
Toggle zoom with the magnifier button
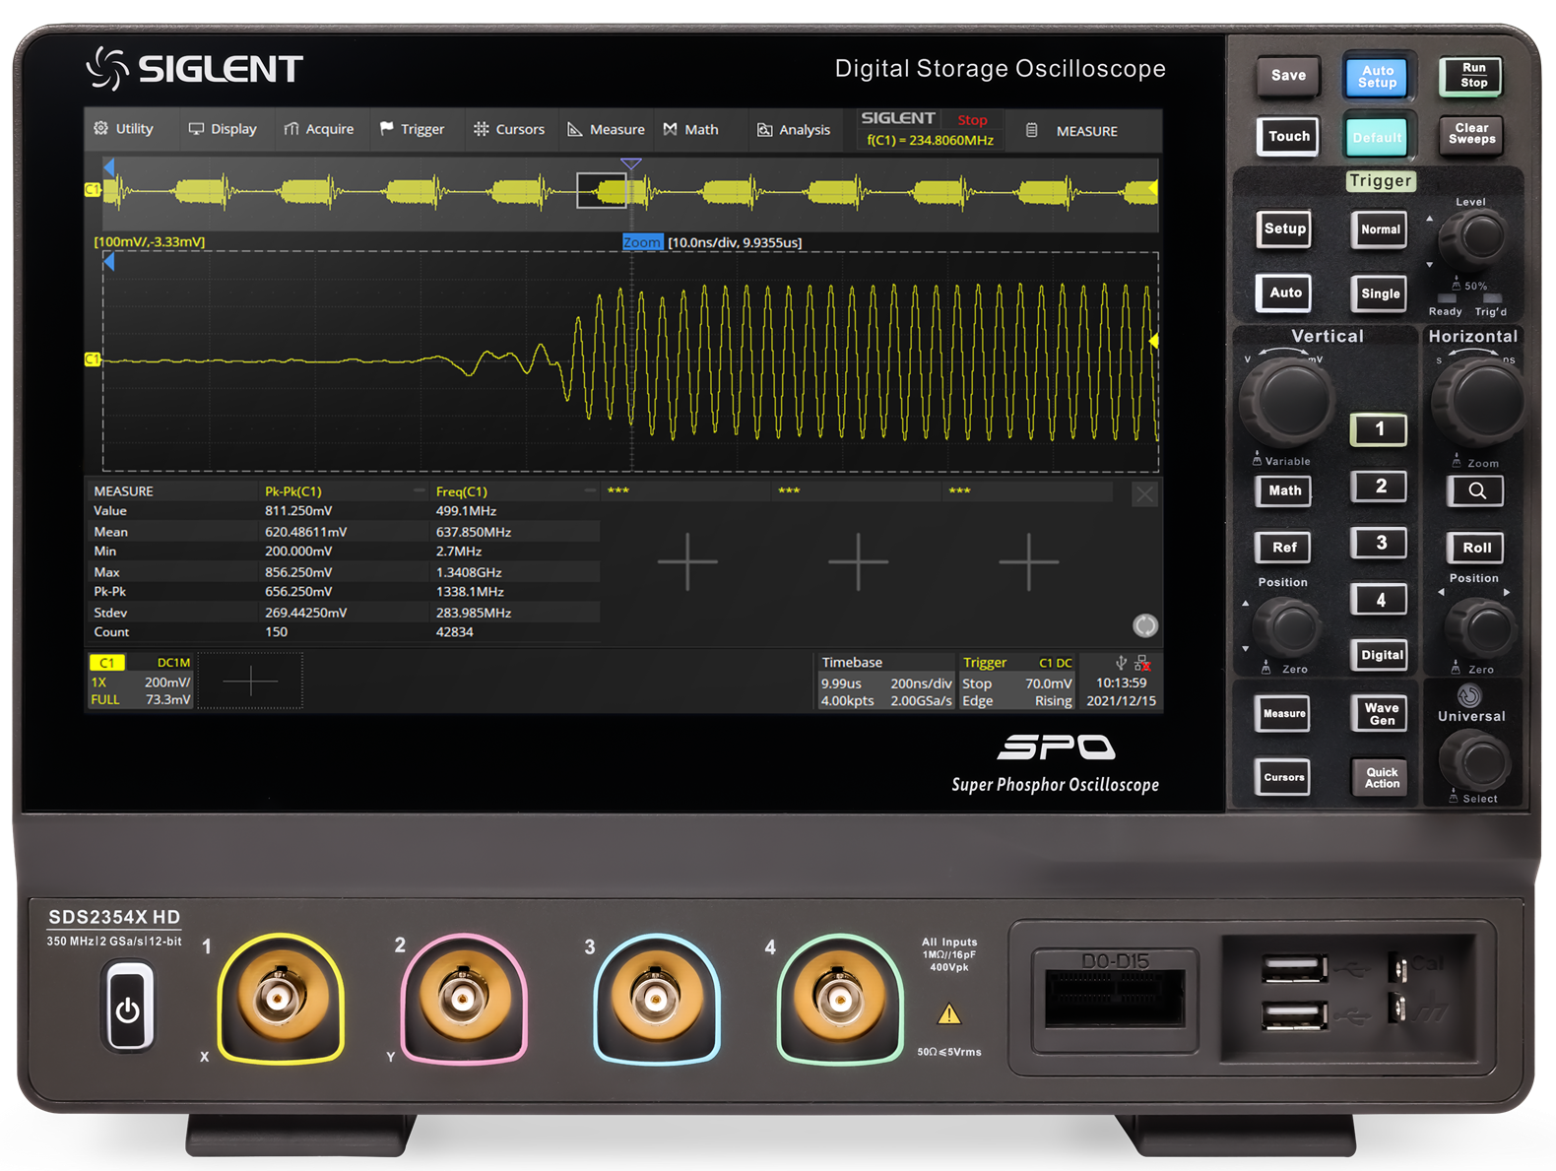pos(1476,490)
